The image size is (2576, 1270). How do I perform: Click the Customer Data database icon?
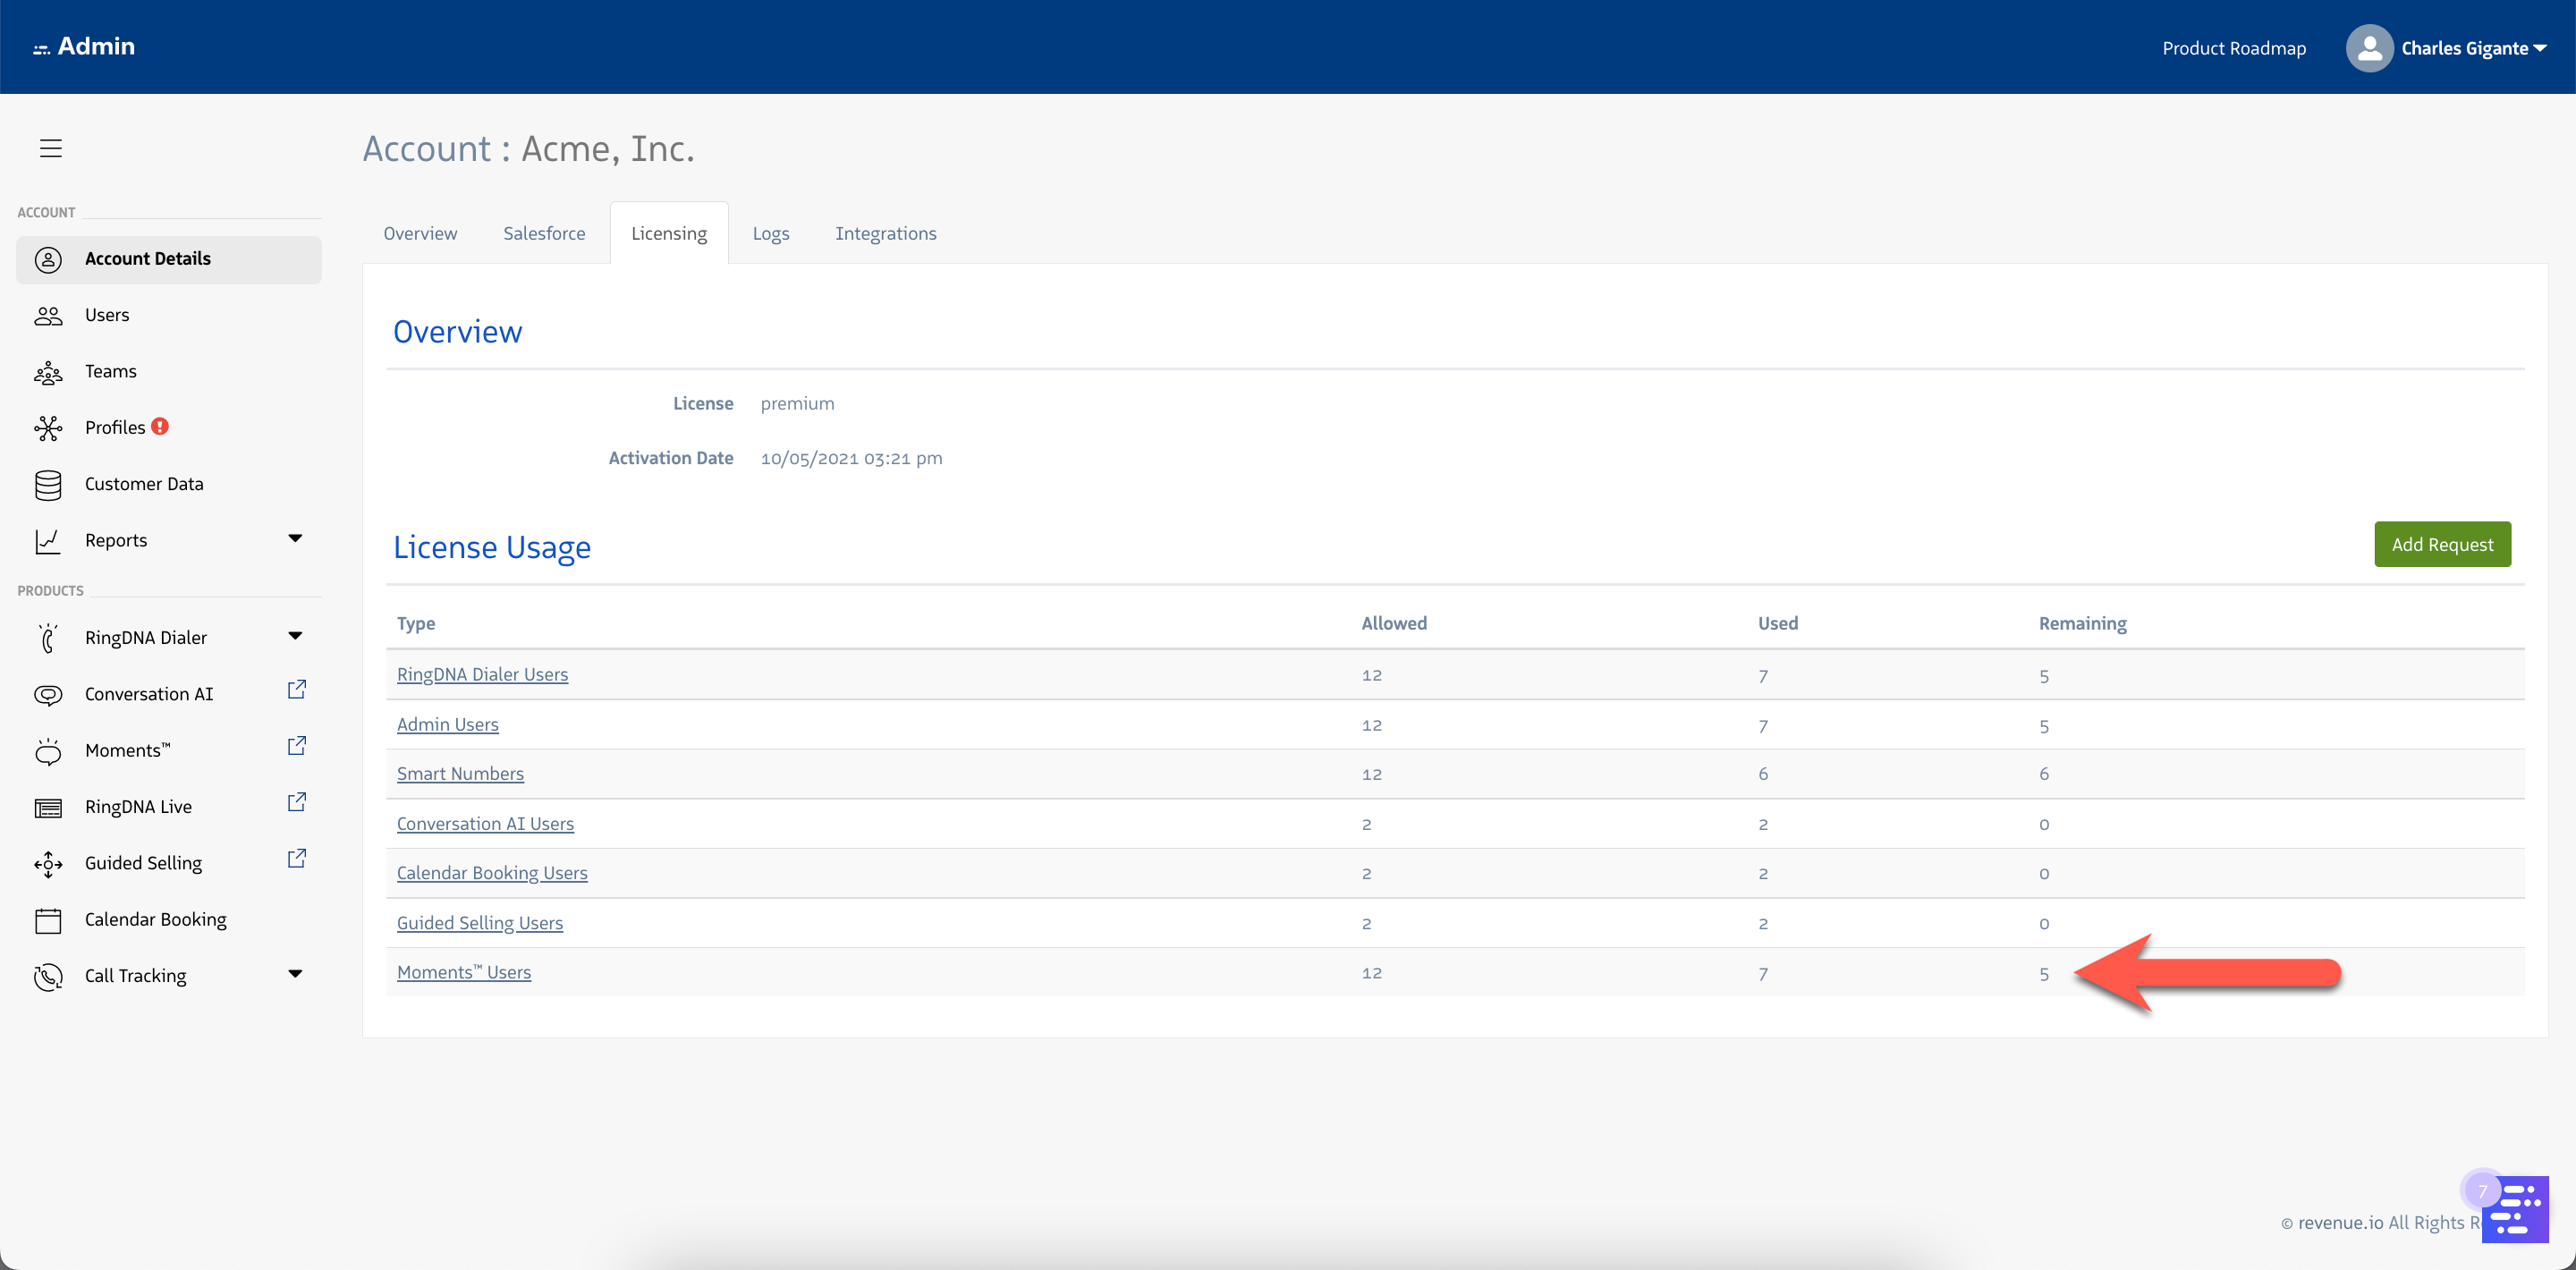(48, 485)
